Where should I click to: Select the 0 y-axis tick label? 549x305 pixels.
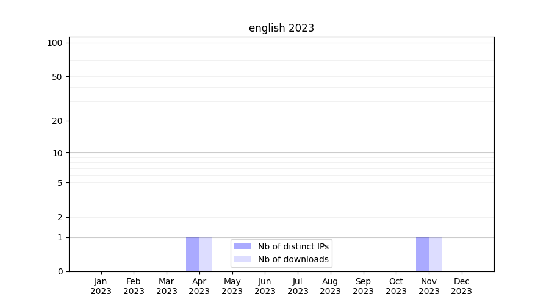pos(60,271)
